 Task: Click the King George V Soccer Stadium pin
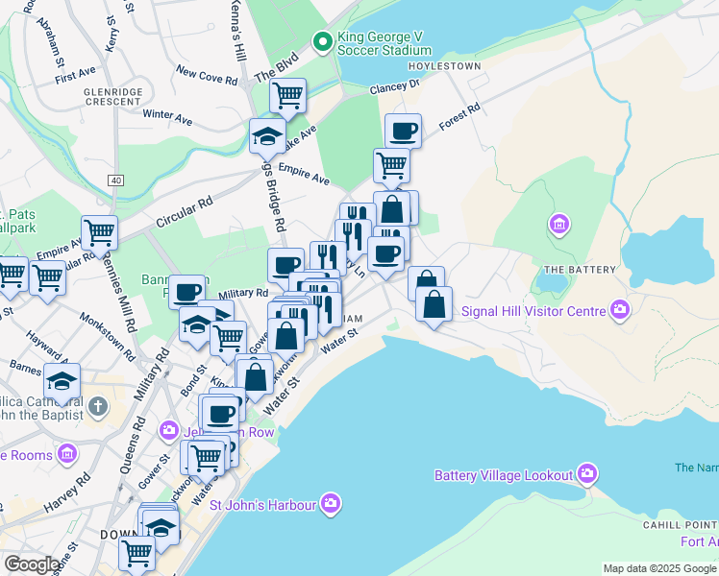323,41
